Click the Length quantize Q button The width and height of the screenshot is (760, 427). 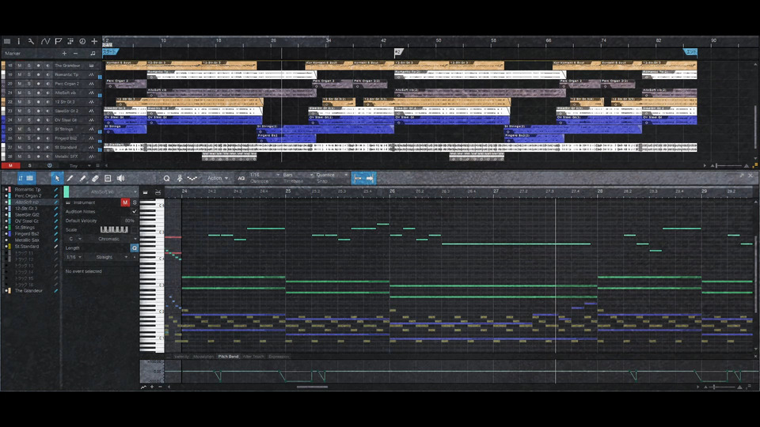(135, 248)
